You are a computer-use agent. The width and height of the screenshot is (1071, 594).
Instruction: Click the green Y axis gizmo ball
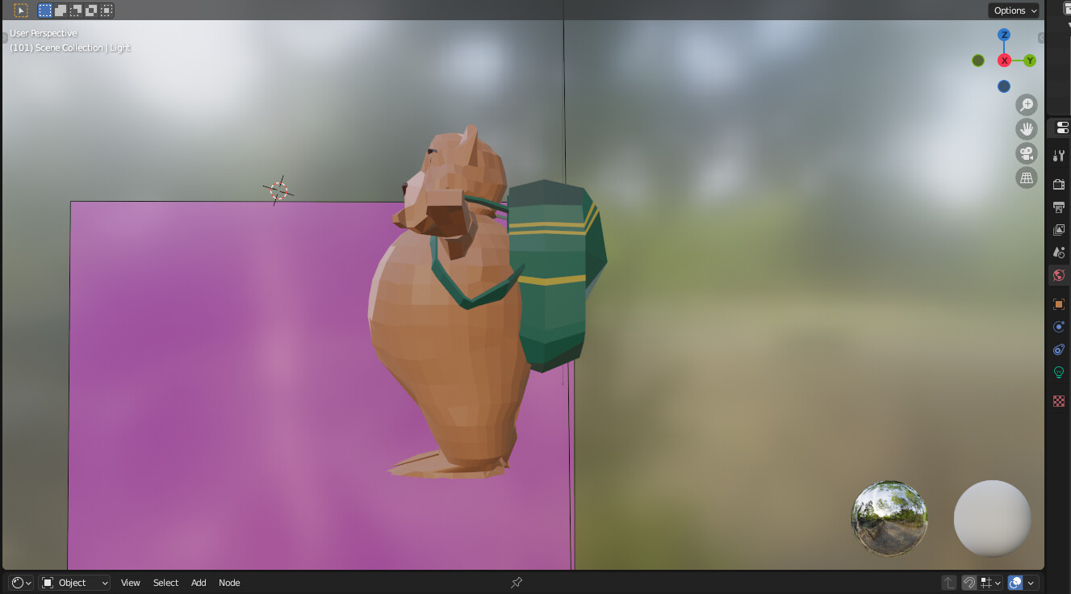pos(1030,61)
